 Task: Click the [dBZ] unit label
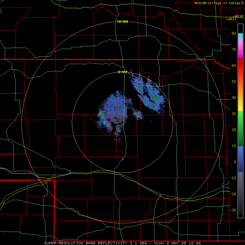point(231,19)
